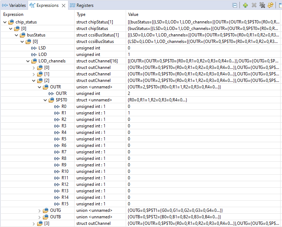The image size is (282, 227).
Task: Click the Remove selected expression icon
Action: click(254, 5)
